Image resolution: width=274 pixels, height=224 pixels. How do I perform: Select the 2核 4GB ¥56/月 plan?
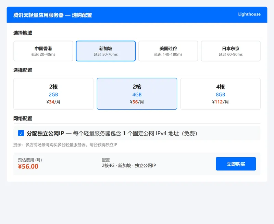pyautogui.click(x=137, y=94)
